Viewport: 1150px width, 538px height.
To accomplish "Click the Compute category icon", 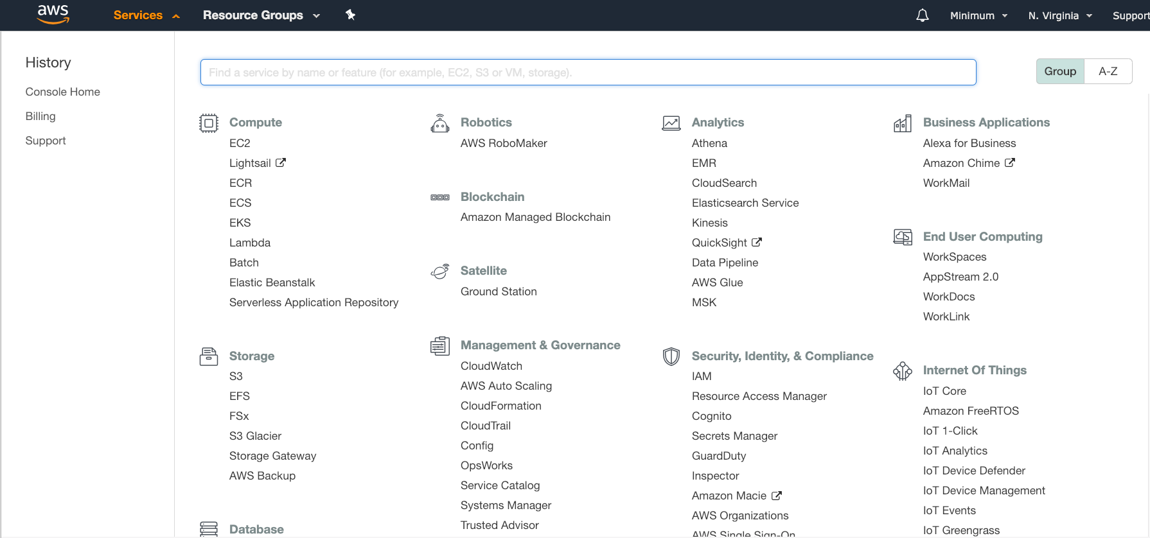I will (x=209, y=123).
